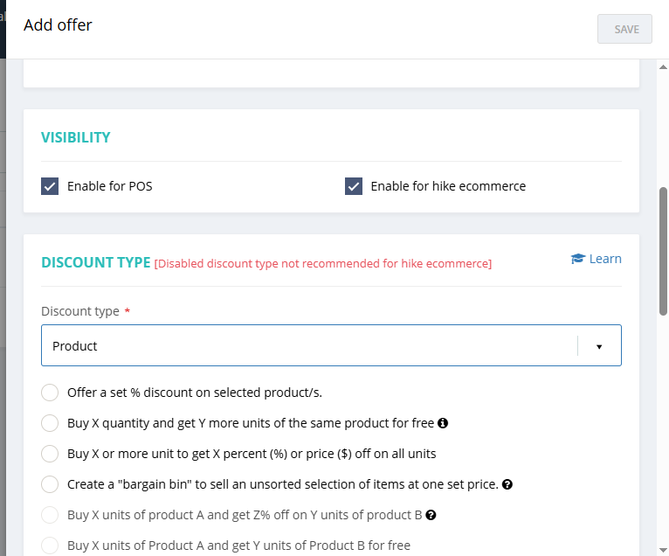Image resolution: width=669 pixels, height=556 pixels.
Task: Select Buy X or more unit percent off
Action: pos(50,454)
